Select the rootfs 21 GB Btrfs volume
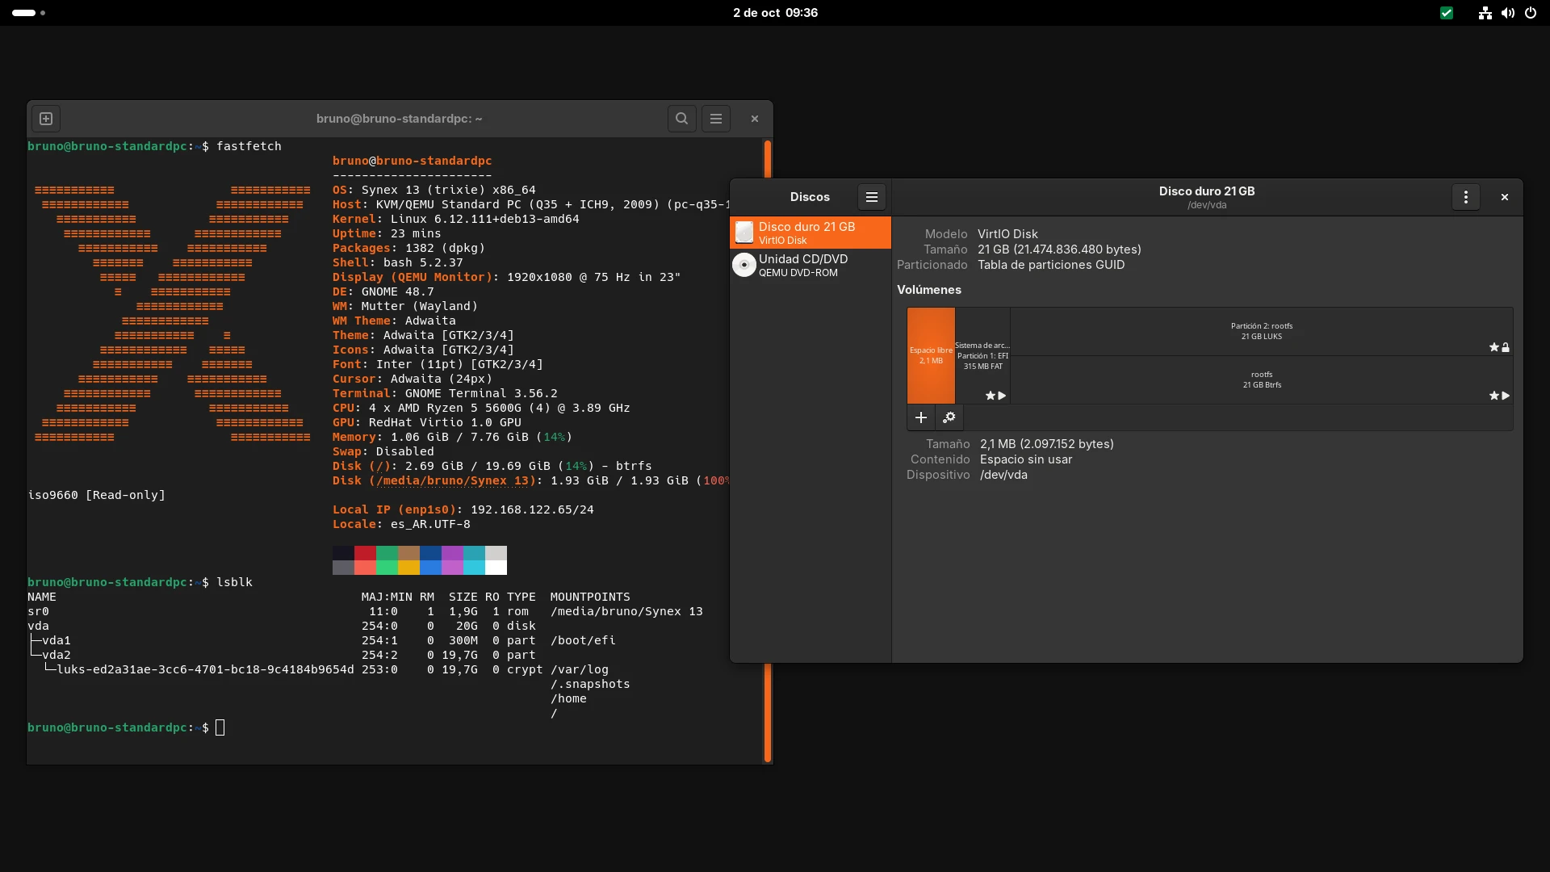 [x=1261, y=379]
